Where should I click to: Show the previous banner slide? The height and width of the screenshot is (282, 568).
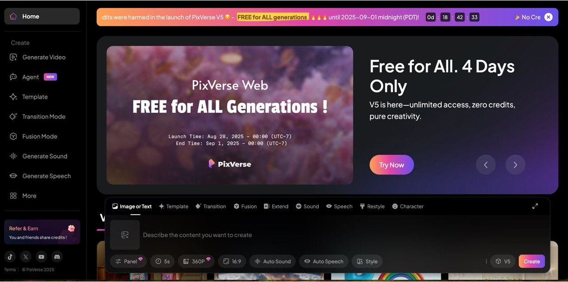pos(486,165)
